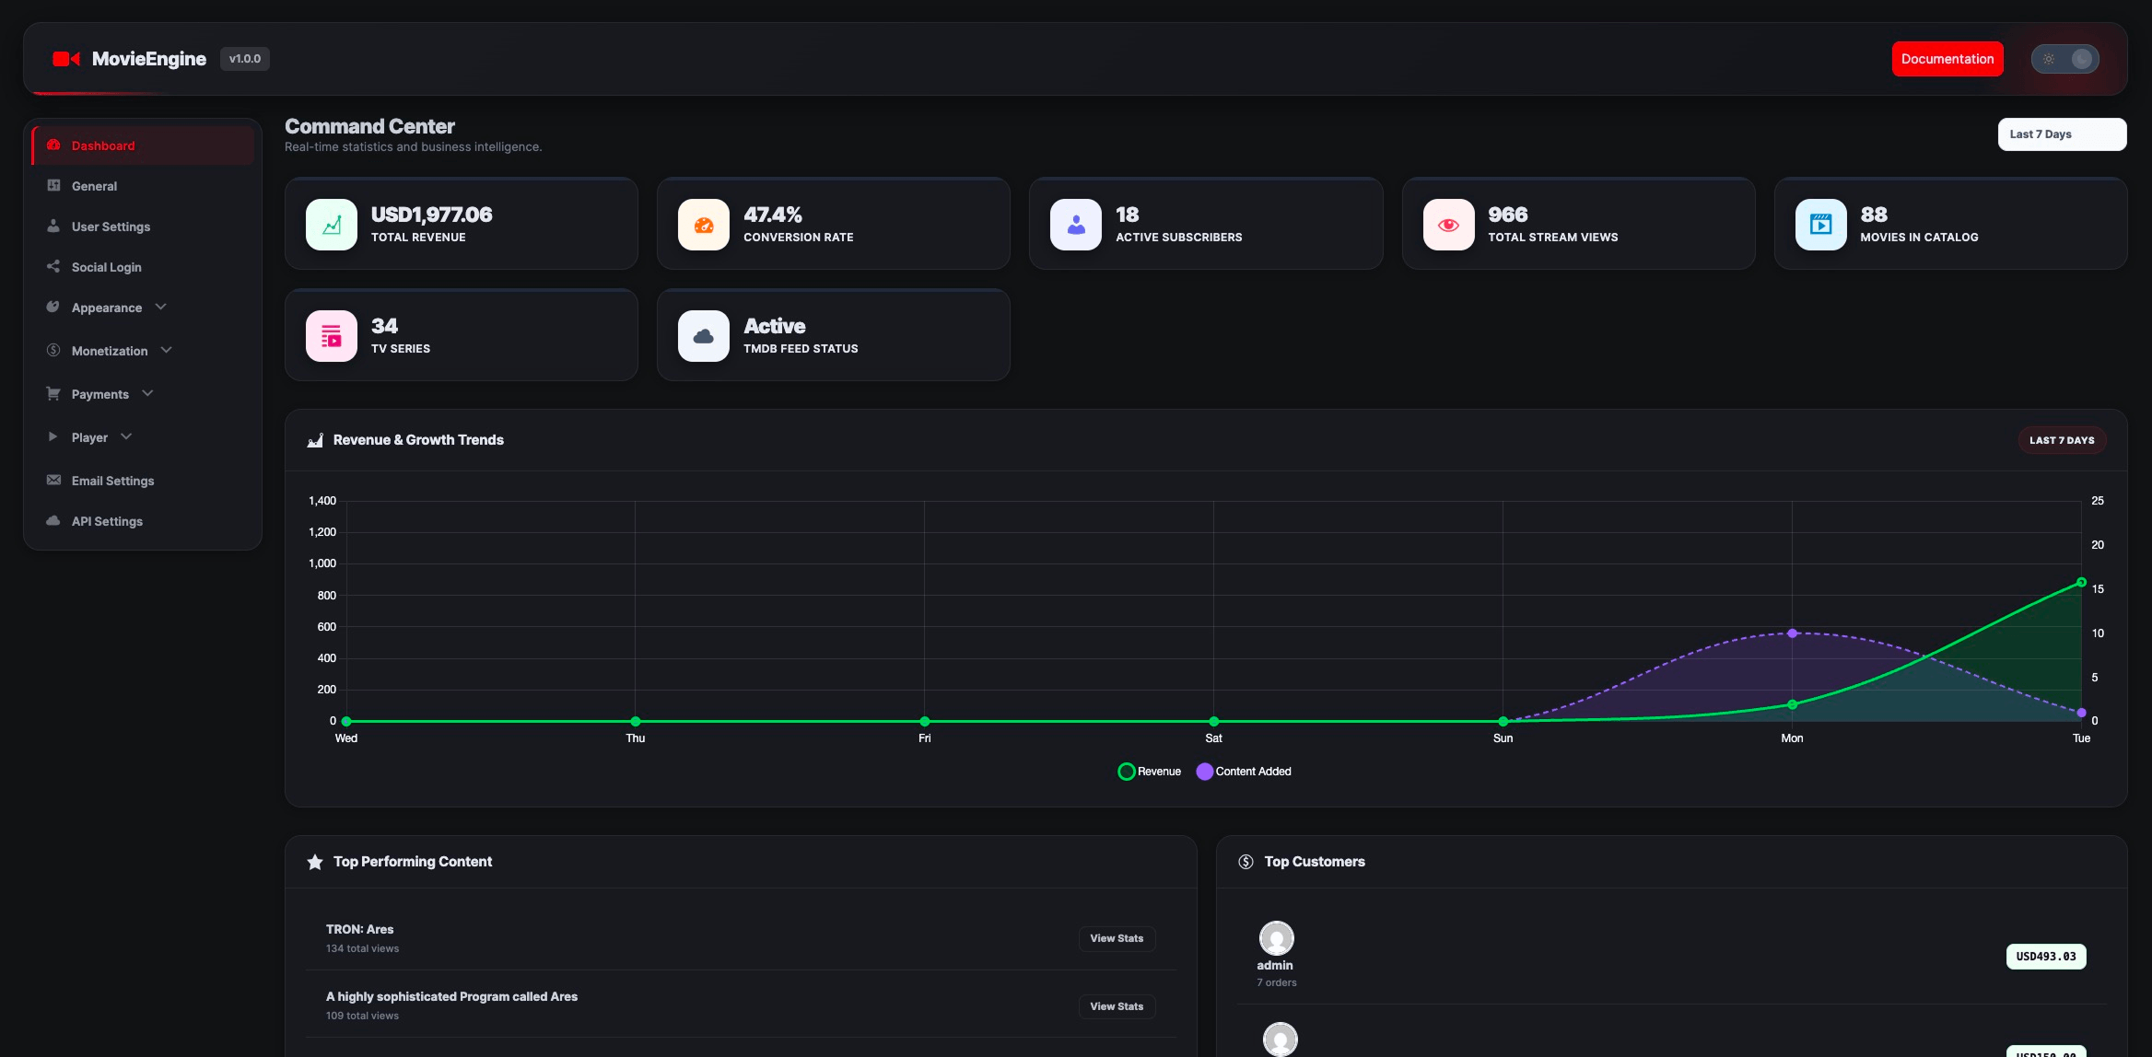This screenshot has height=1057, width=2152.
Task: Click the TMDB Feed Status cloud icon
Action: coord(704,336)
